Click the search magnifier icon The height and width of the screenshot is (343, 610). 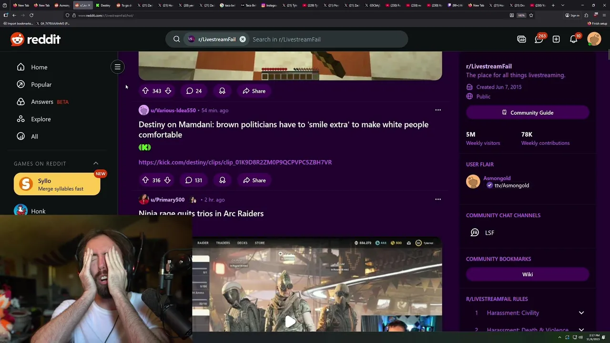click(176, 39)
